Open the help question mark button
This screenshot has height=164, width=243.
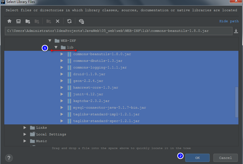[9, 158]
